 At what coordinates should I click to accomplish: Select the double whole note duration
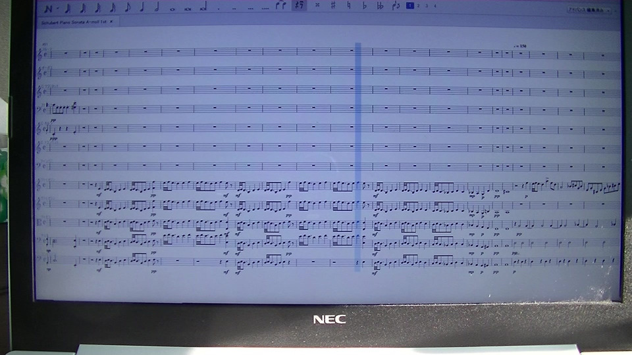(x=188, y=9)
